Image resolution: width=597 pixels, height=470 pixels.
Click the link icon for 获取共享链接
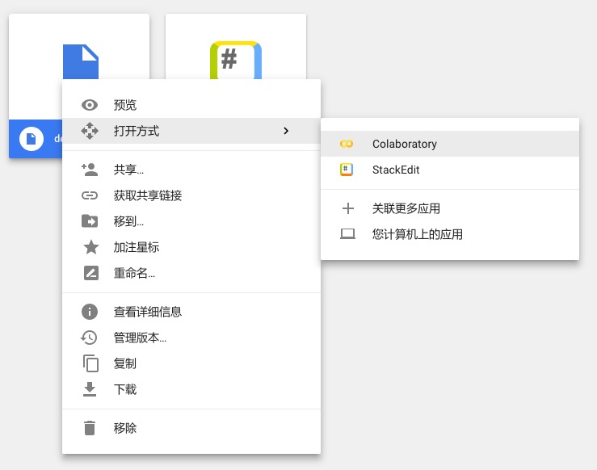point(90,195)
